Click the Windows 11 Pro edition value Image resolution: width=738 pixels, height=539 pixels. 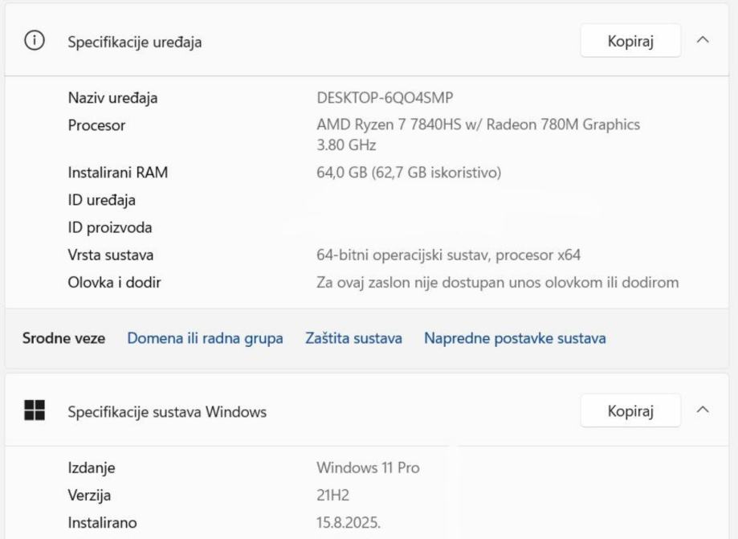[368, 468]
